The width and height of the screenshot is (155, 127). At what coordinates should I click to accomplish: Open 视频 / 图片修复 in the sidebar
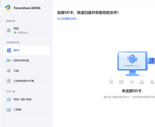pyautogui.click(x=26, y=99)
